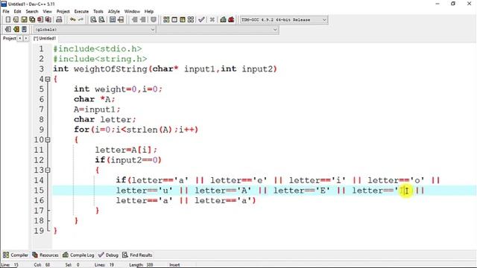Click the Goto Line toolbar icon
This screenshot has width=477, height=268.
pos(121,20)
